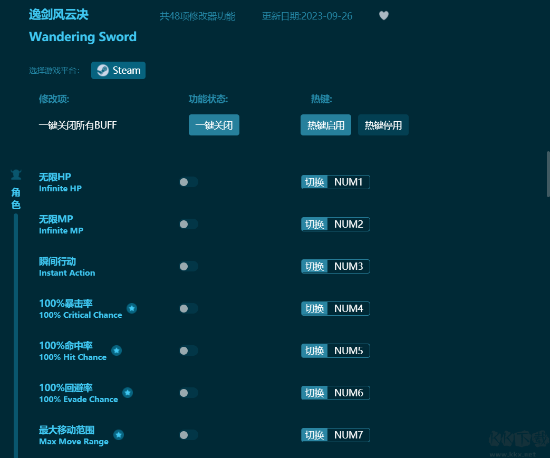Click 切换 button for NUM4 hotkey

pyautogui.click(x=315, y=308)
